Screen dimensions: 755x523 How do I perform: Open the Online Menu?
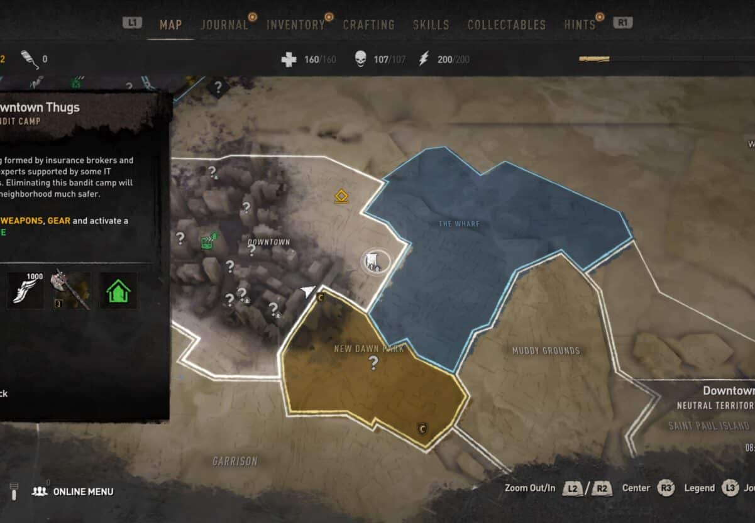click(x=74, y=492)
